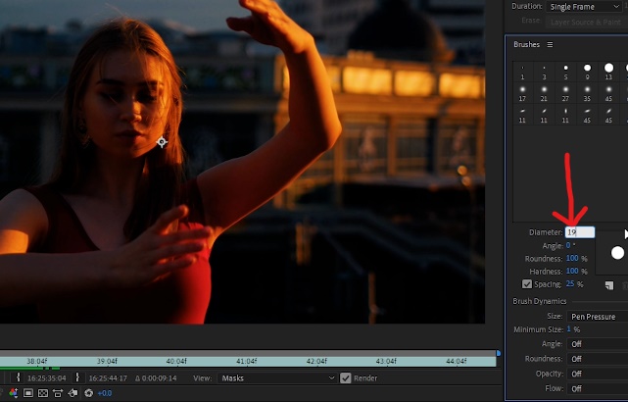Open the Brushes panel menu icon
This screenshot has width=628, height=402.
pos(550,44)
